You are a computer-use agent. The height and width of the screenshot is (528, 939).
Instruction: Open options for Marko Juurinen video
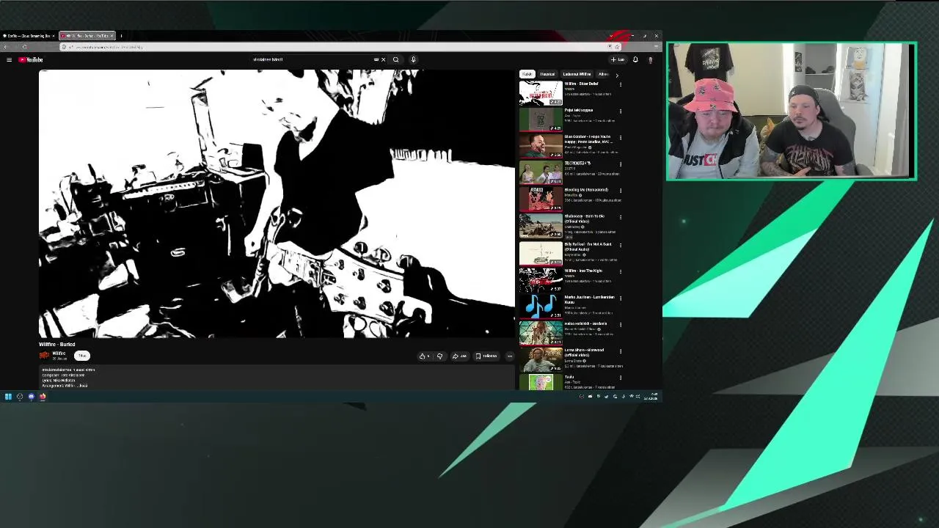621,298
